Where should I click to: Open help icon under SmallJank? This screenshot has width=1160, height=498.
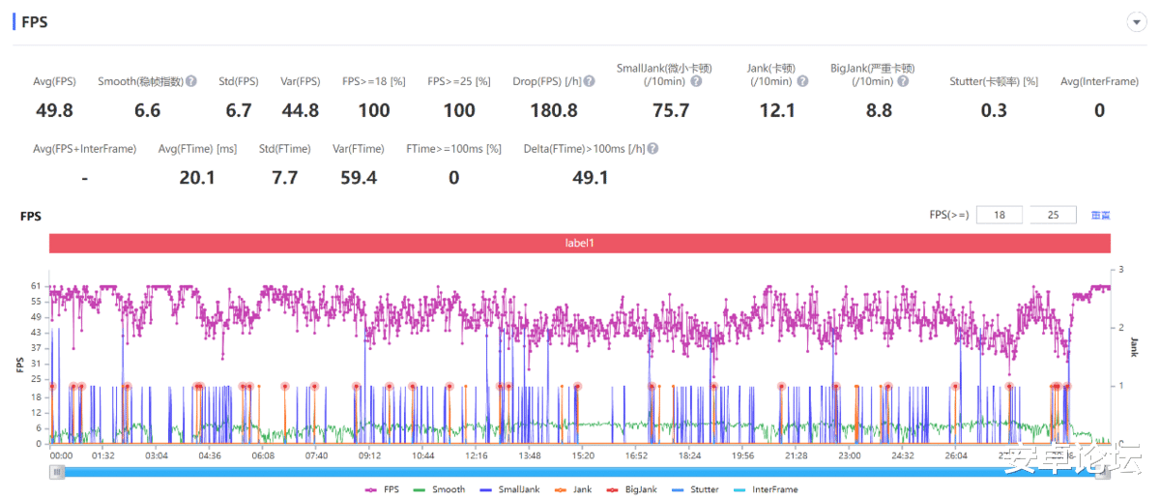[696, 82]
